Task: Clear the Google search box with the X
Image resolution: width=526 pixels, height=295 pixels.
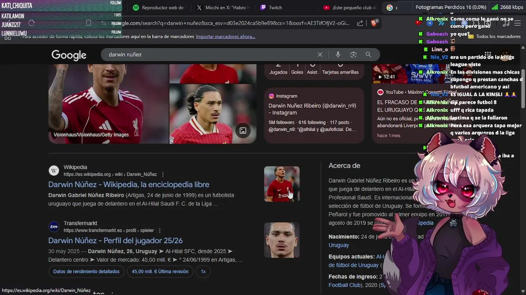Action: point(320,54)
